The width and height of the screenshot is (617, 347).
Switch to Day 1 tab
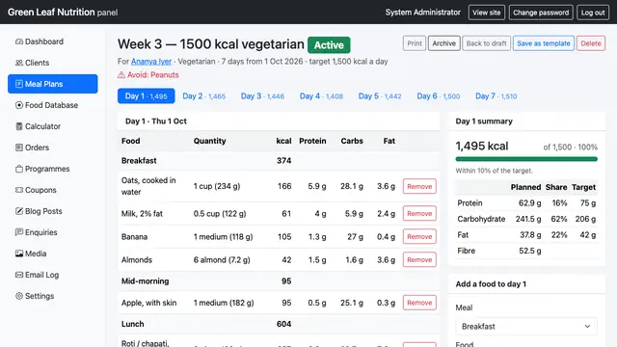146,96
